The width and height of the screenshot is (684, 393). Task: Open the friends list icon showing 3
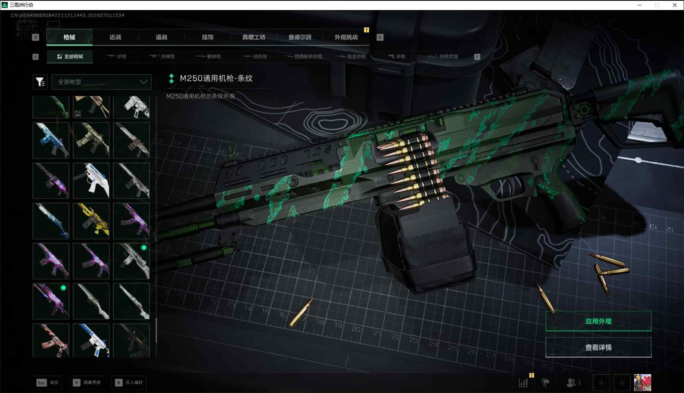point(573,383)
